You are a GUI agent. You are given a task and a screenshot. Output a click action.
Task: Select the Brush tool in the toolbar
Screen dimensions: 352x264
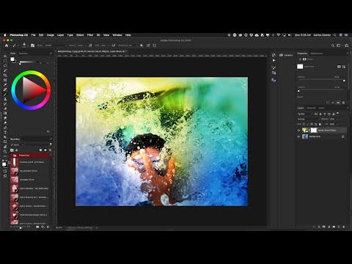point(5,95)
